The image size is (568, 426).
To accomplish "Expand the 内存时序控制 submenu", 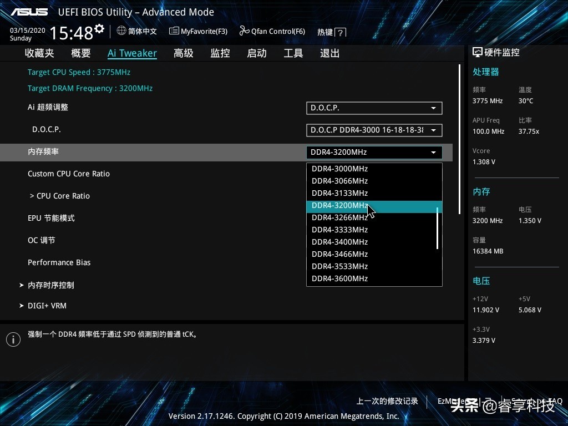I will click(x=50, y=285).
